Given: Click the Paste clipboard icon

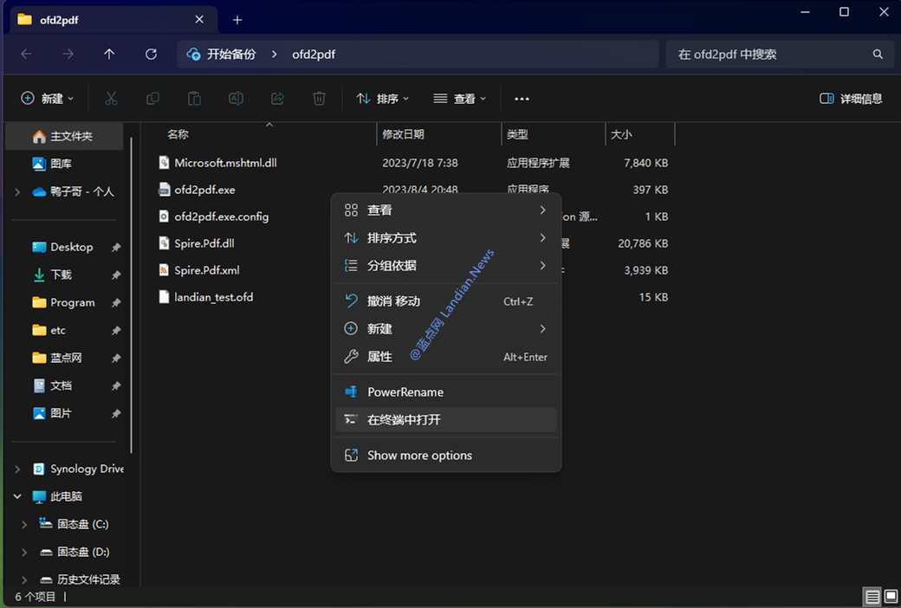Looking at the screenshot, I should click(x=194, y=99).
